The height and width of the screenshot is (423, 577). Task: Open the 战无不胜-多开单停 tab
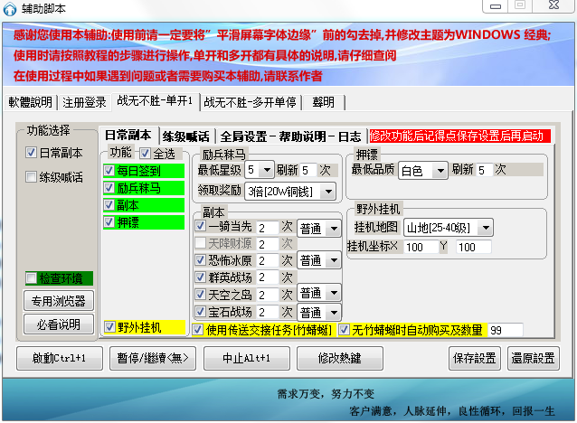pos(252,101)
